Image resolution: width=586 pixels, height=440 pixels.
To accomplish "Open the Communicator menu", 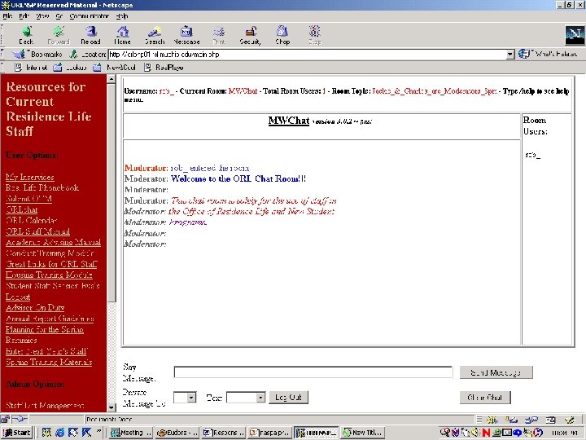I will pyautogui.click(x=90, y=16).
